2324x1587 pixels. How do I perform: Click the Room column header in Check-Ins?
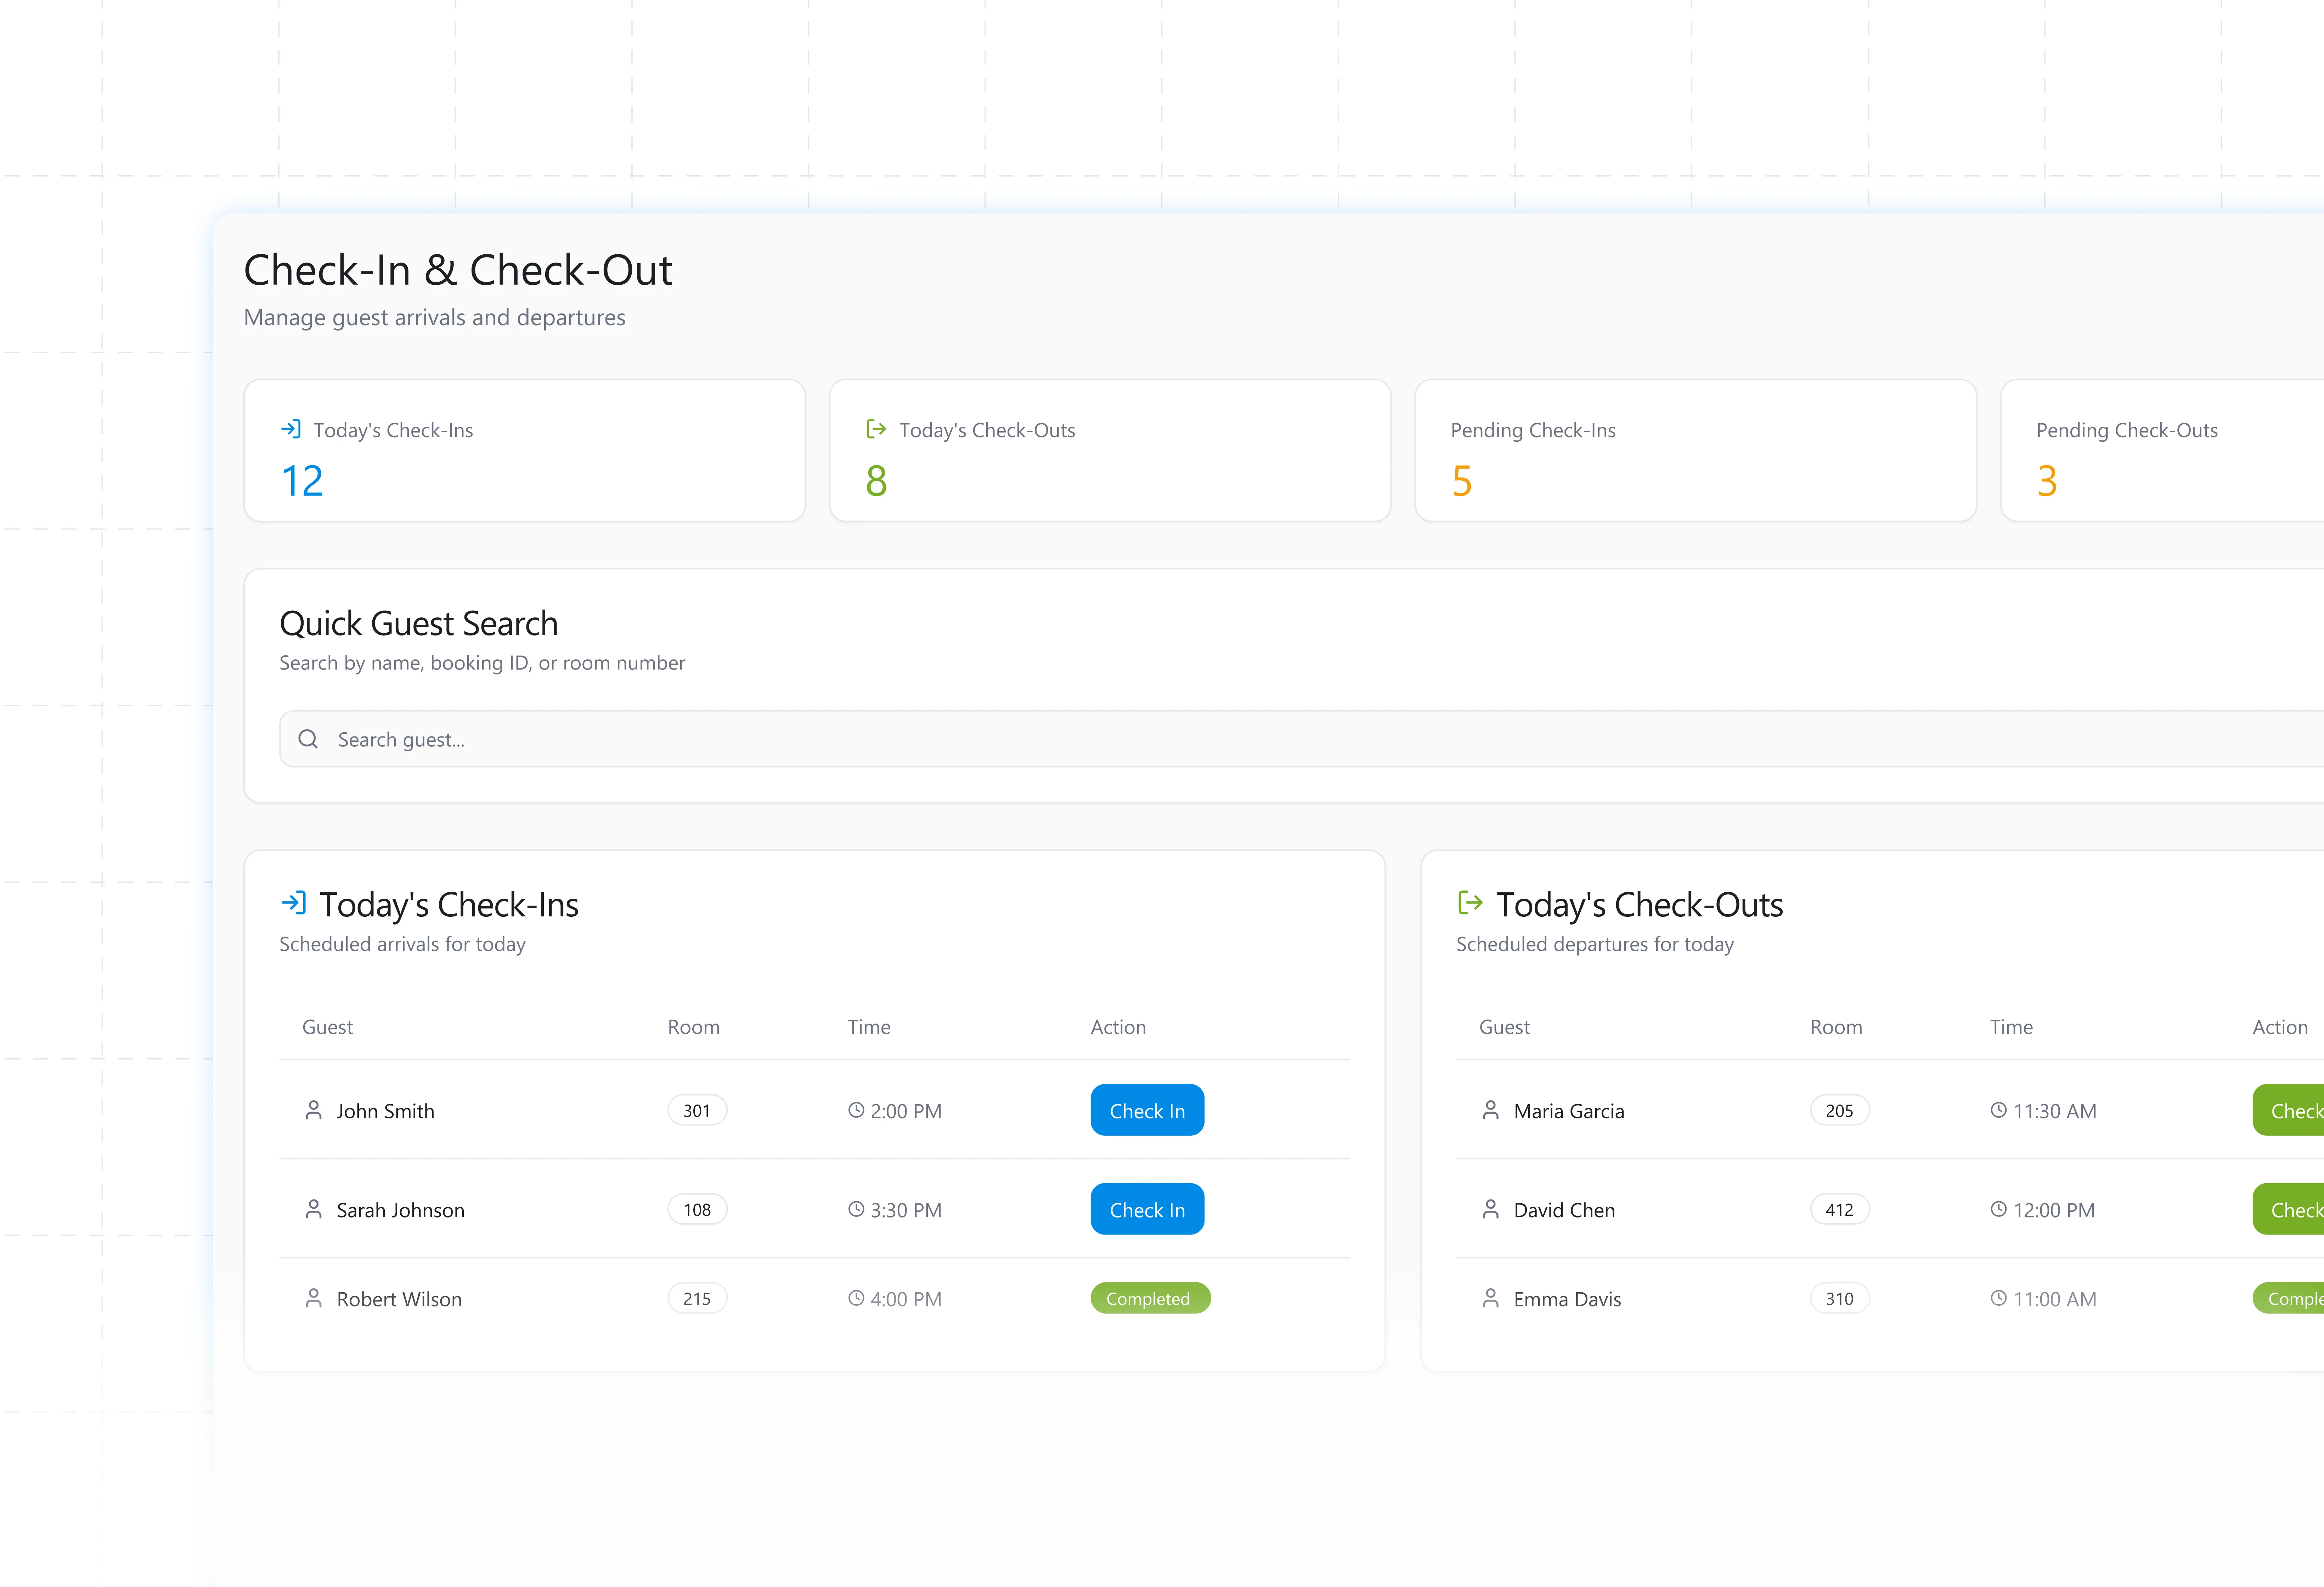point(693,1027)
